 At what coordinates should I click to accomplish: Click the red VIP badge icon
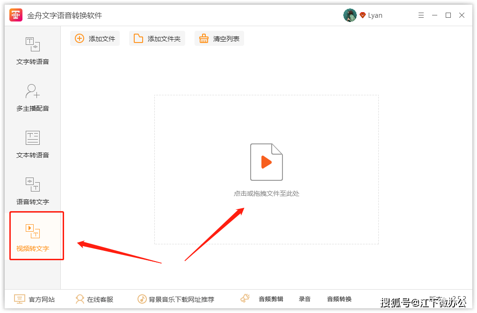tap(362, 15)
